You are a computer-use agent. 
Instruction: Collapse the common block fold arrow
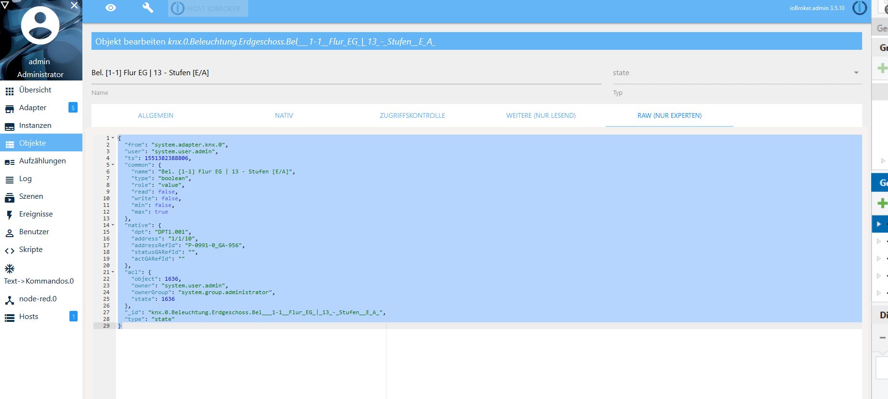(x=113, y=165)
